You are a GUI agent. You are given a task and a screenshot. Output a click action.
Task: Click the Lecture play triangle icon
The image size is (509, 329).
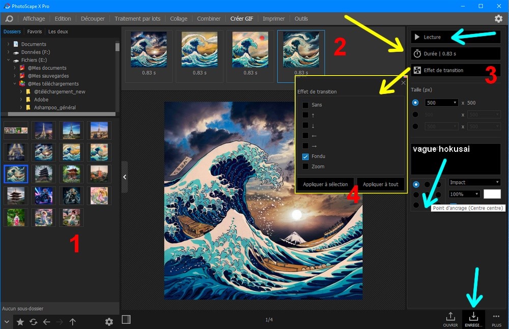(417, 37)
